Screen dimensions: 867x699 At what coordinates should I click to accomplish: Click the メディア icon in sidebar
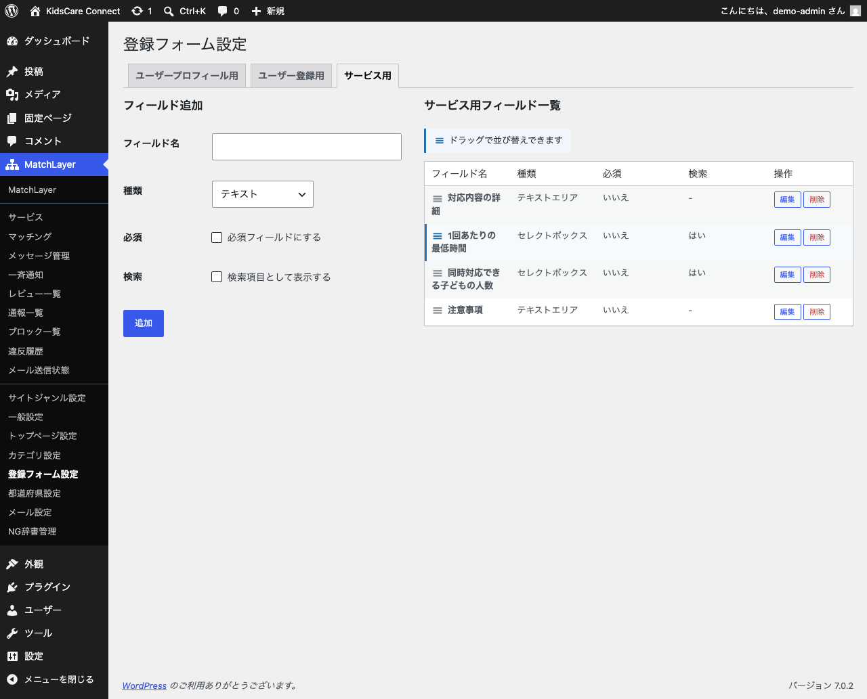(x=12, y=95)
